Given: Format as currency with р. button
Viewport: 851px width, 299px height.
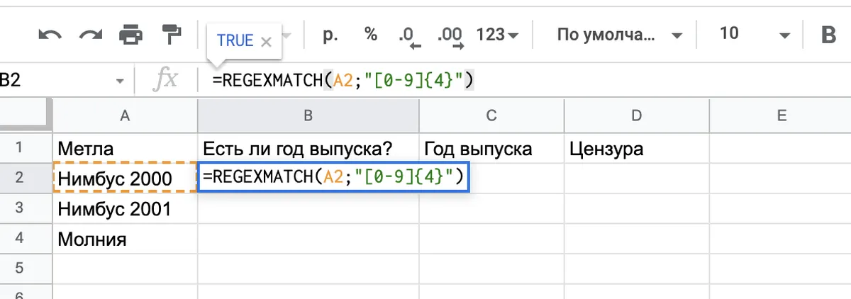Looking at the screenshot, I should 330,34.
